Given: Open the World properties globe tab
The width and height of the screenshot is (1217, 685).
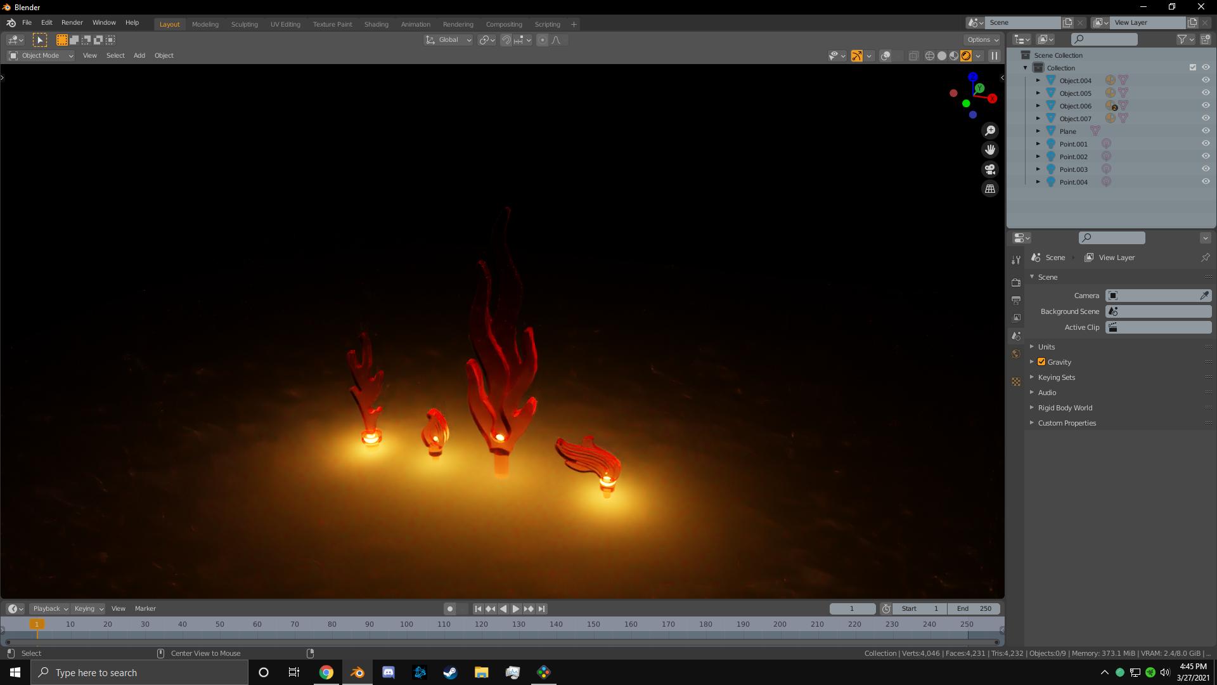Looking at the screenshot, I should click(x=1016, y=354).
